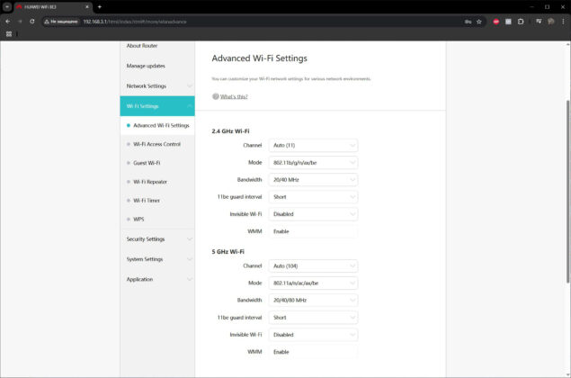This screenshot has width=571, height=378.
Task: Open the browser extensions puzzle icon
Action: click(x=521, y=22)
